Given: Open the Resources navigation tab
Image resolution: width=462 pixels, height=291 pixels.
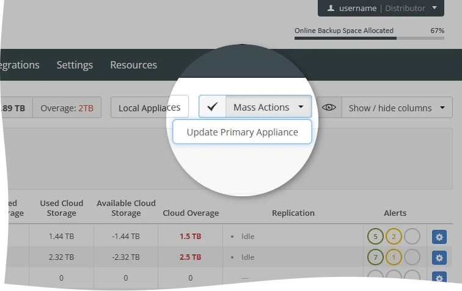Looking at the screenshot, I should (133, 65).
